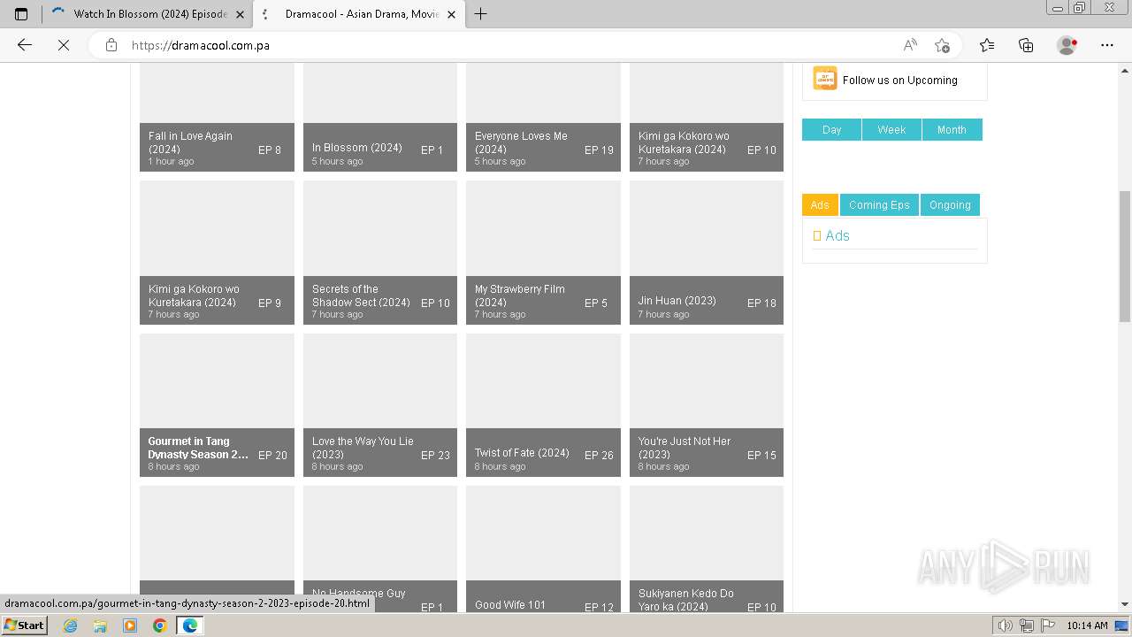Open volume control in system tray
Viewport: 1132px width, 637px height.
coord(1005,625)
